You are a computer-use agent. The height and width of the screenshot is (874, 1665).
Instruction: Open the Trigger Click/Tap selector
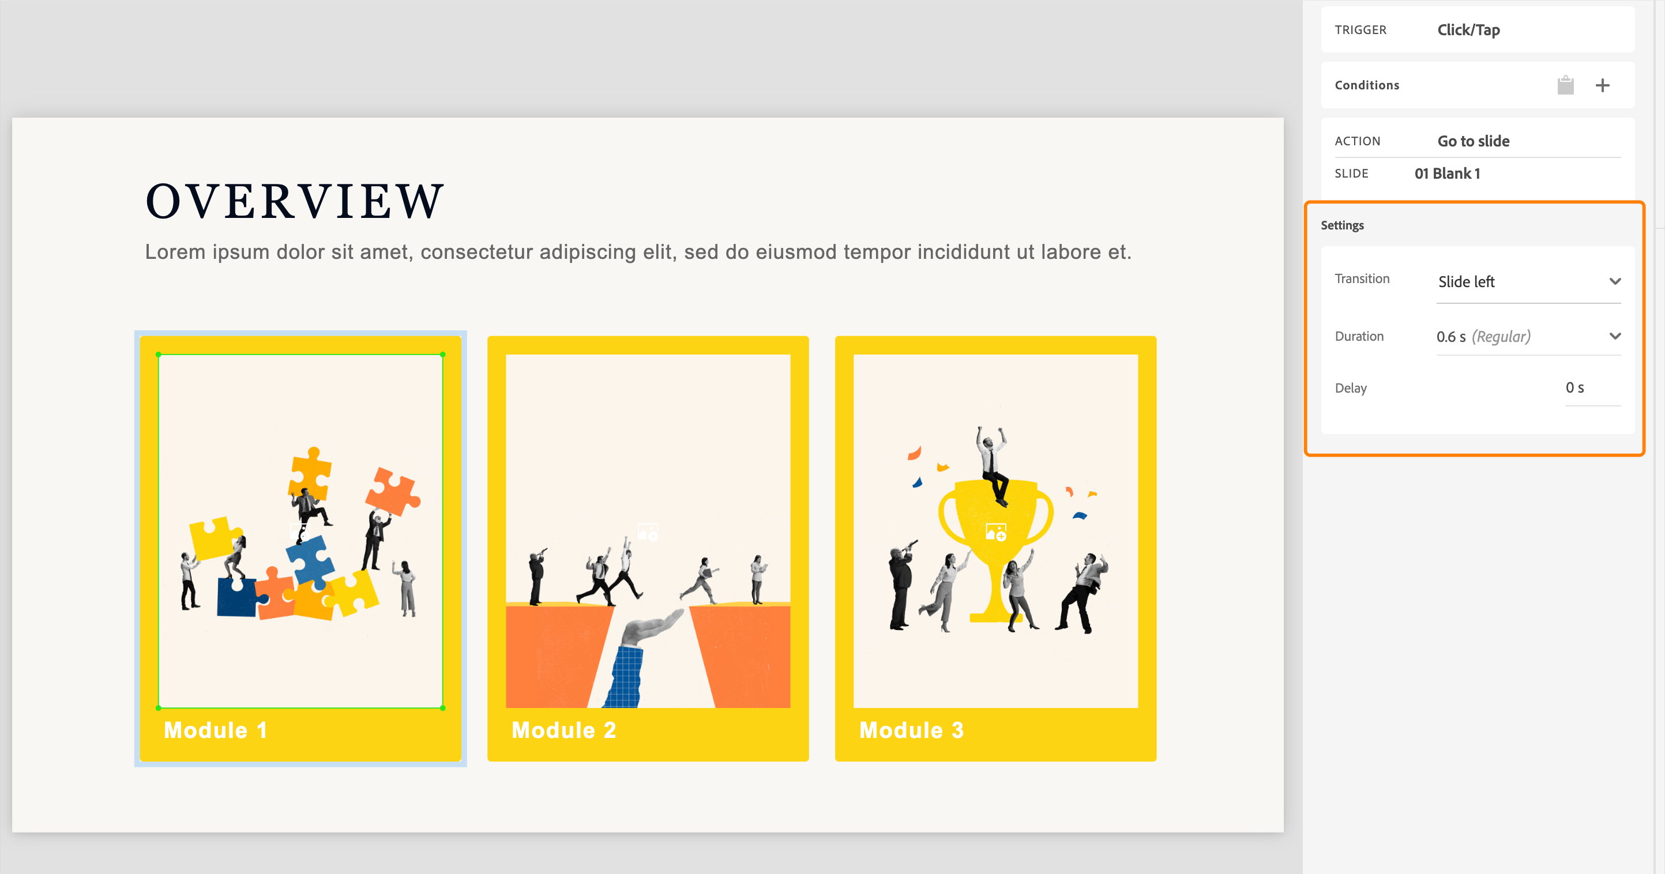point(1468,30)
